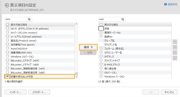Check クライアントタイプ checkbox
The width and height of the screenshot is (180, 97).
point(101,60)
